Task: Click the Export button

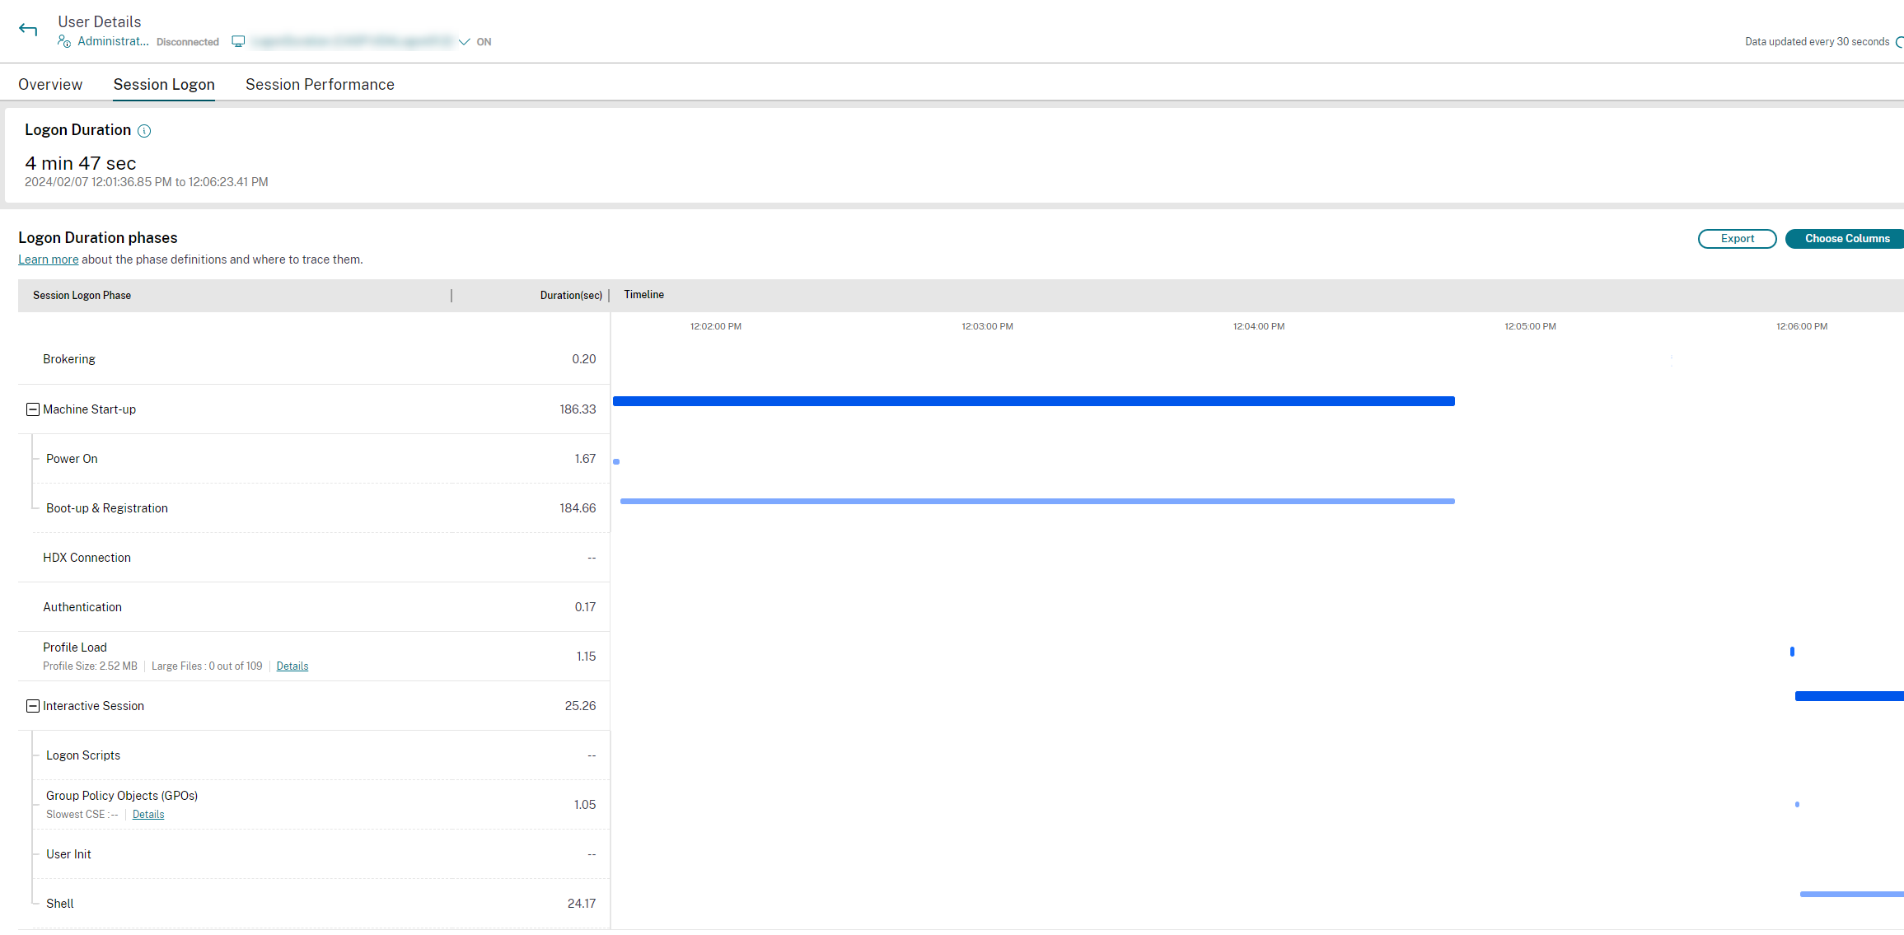Action: (x=1737, y=239)
